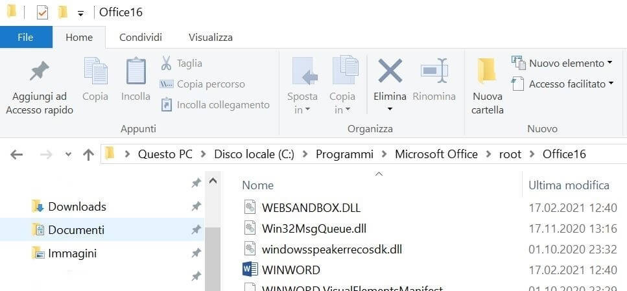Open recent locations dropdown chevron
This screenshot has width=627, height=291.
(68, 154)
